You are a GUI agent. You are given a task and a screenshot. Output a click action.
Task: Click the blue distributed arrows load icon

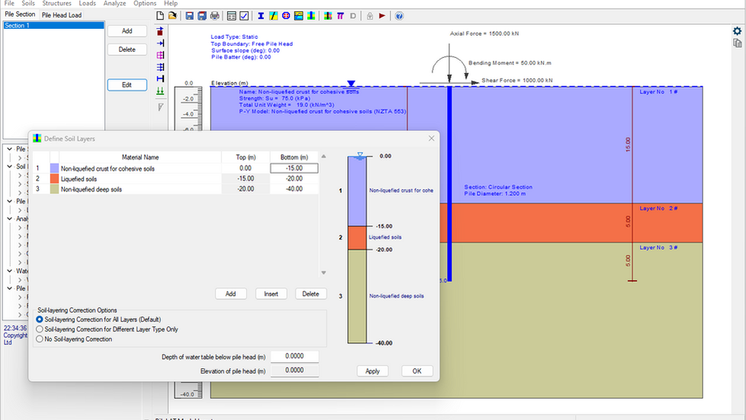click(160, 67)
